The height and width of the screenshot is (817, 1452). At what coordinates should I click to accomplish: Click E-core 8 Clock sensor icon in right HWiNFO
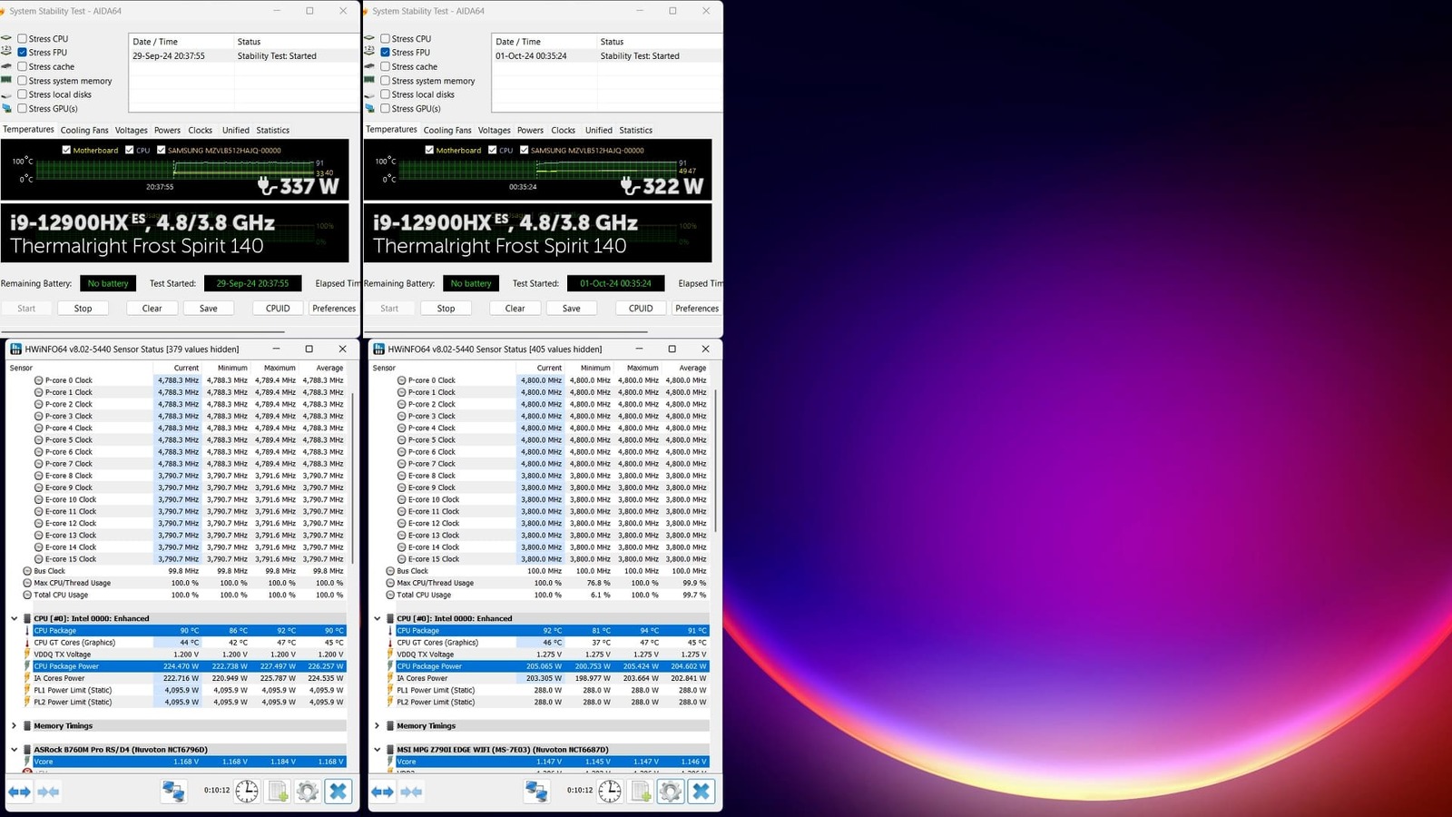(402, 476)
